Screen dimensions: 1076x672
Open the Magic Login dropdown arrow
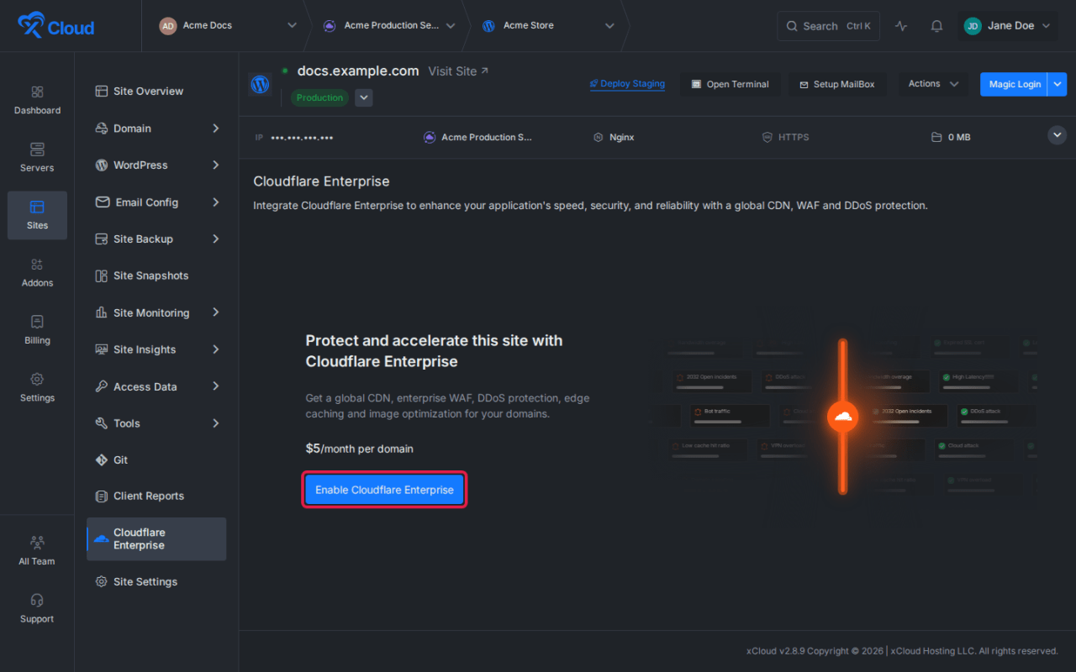1058,84
